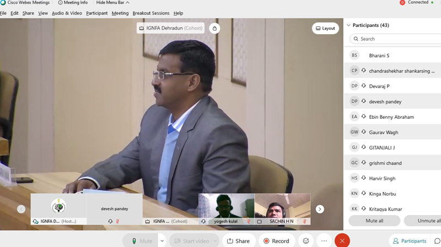
Task: Open the chat bubble icon
Action: pos(437,241)
